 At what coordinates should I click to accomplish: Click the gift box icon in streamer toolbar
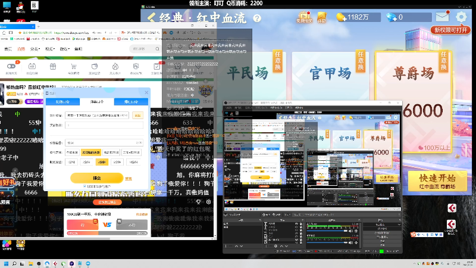(53, 67)
